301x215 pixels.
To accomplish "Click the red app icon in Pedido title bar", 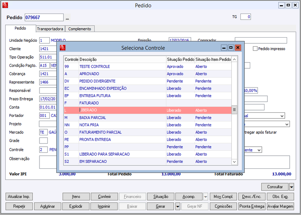I will 5,5.
